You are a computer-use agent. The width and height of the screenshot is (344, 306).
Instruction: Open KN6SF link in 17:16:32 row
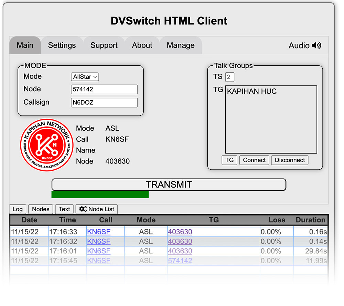click(x=99, y=242)
